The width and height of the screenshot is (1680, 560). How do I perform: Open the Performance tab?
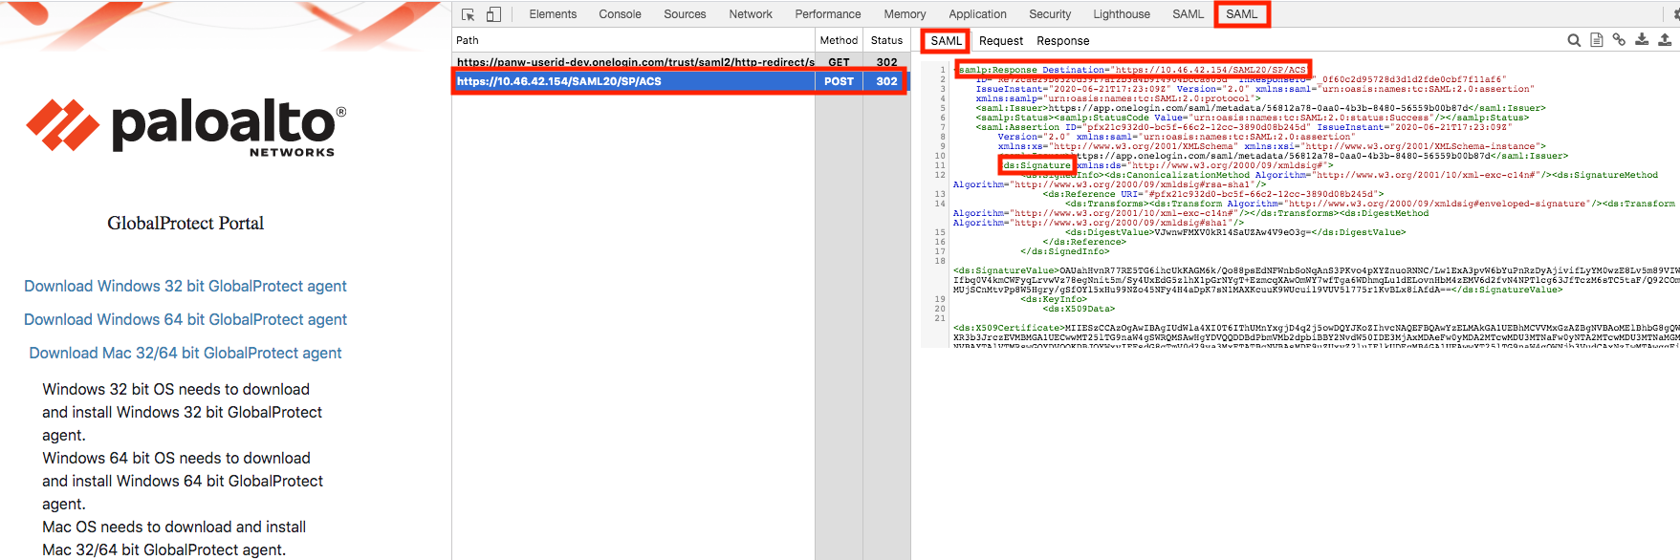pos(828,14)
